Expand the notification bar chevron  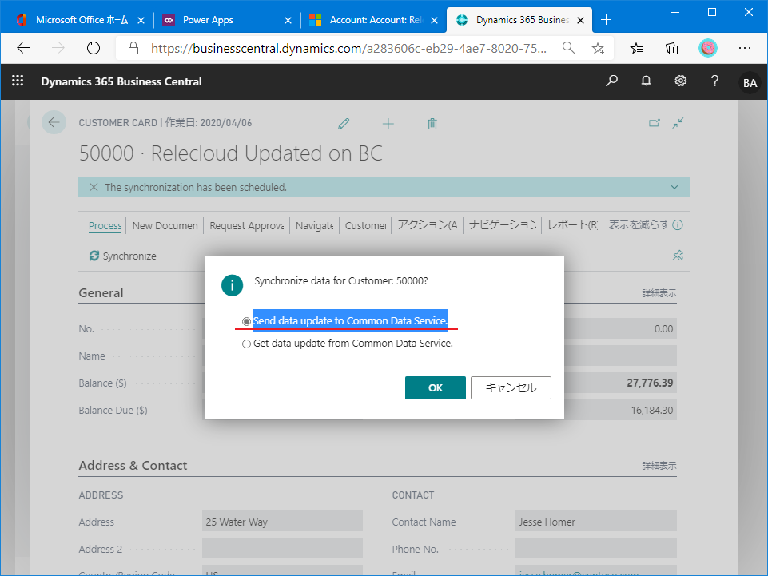[674, 187]
